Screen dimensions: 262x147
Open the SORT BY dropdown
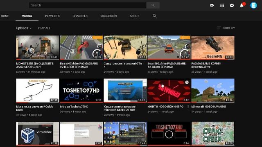pos(226,28)
